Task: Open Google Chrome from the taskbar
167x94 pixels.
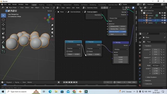Action: (x=74, y=92)
